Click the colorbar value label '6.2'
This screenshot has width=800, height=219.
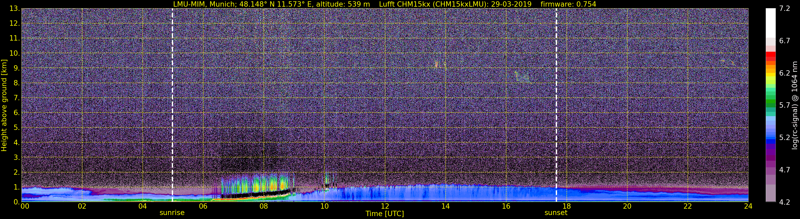[785, 73]
